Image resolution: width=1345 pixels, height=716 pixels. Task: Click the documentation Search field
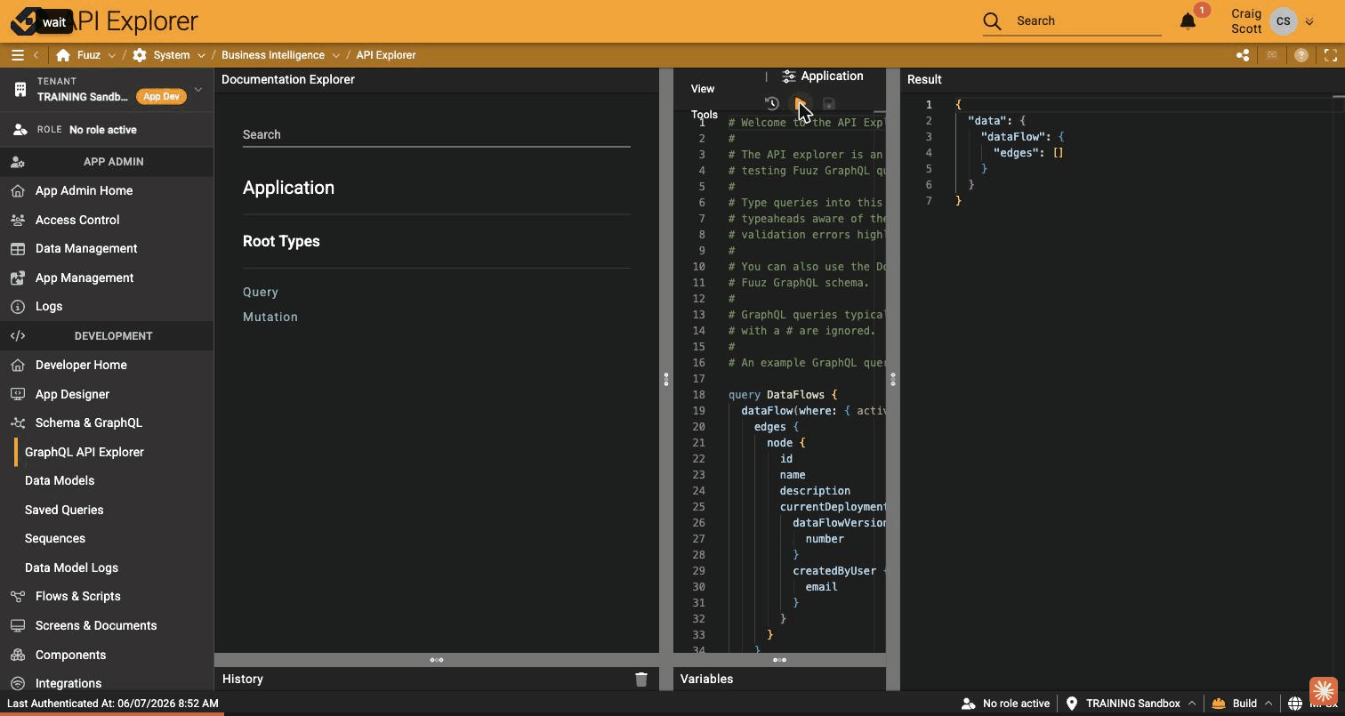[x=437, y=134]
